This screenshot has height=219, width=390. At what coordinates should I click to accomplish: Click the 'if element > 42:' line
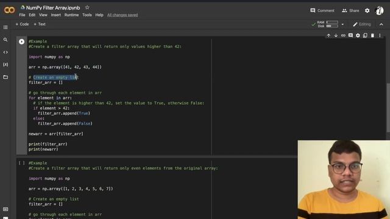(51, 108)
